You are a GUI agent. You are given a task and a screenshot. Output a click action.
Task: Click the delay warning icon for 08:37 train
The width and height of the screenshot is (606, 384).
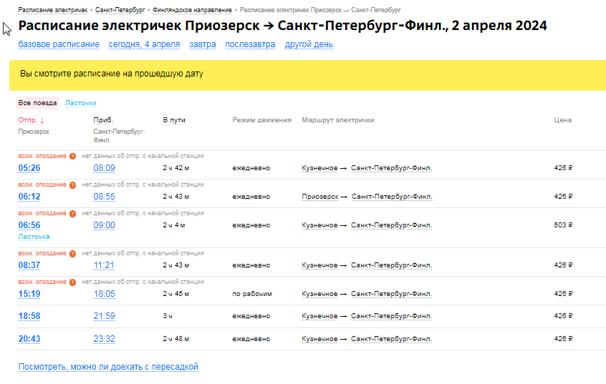[72, 253]
